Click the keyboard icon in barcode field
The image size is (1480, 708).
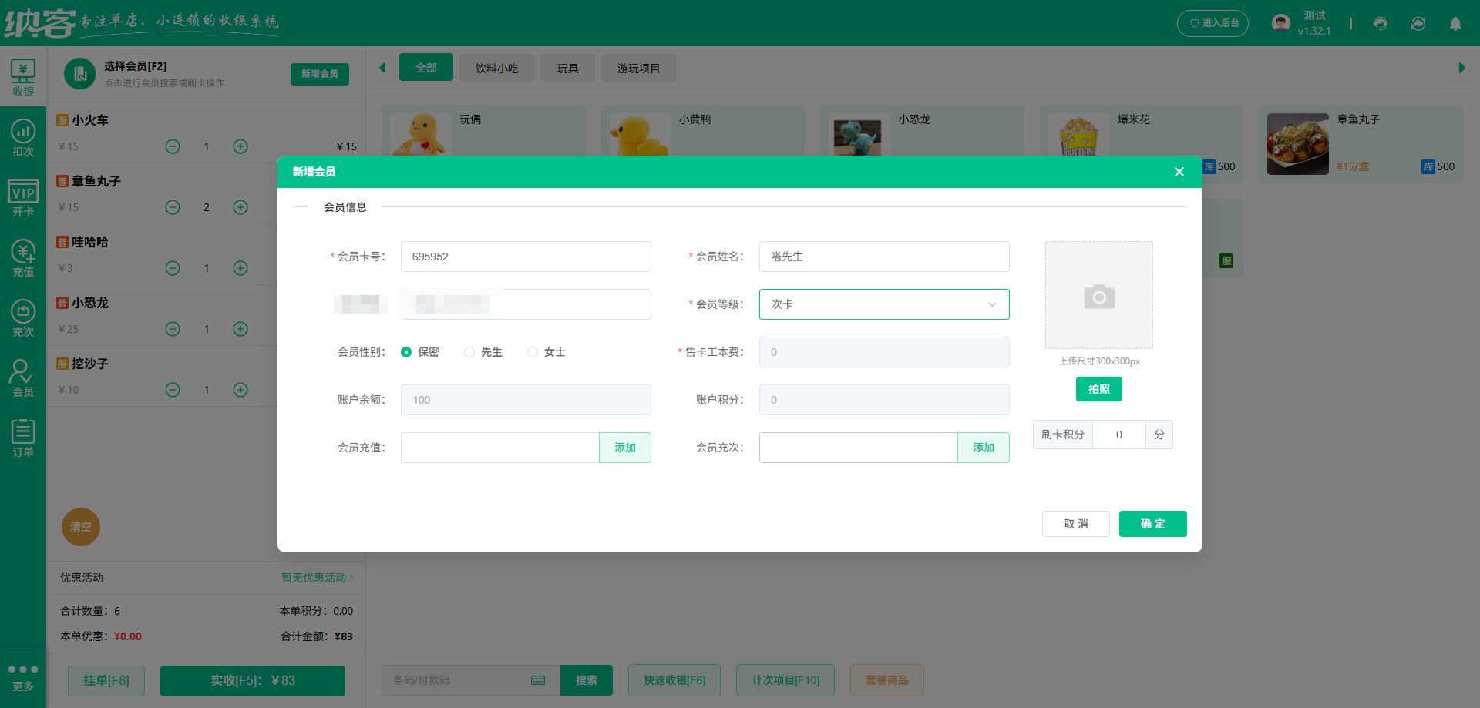pyautogui.click(x=537, y=680)
